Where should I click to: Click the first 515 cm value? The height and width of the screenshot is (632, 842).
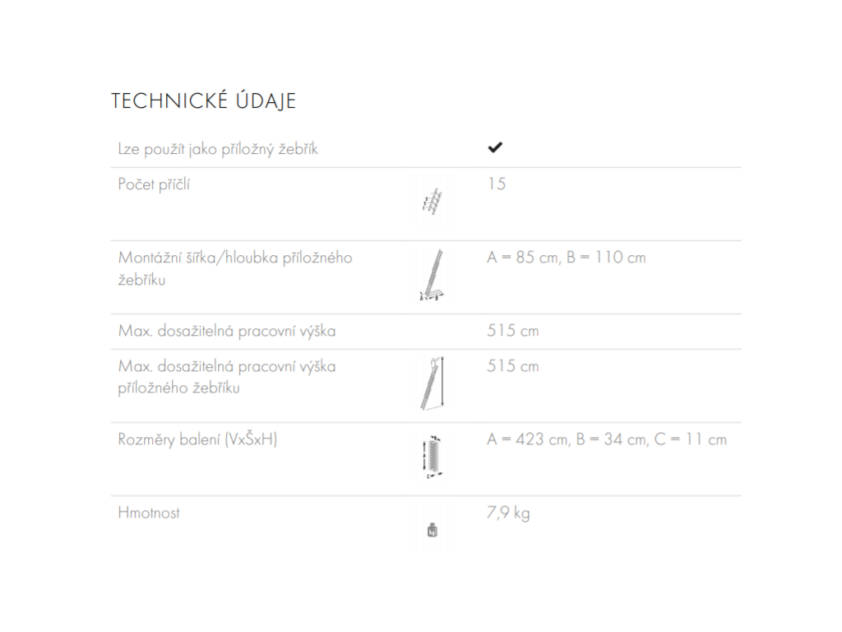point(513,331)
